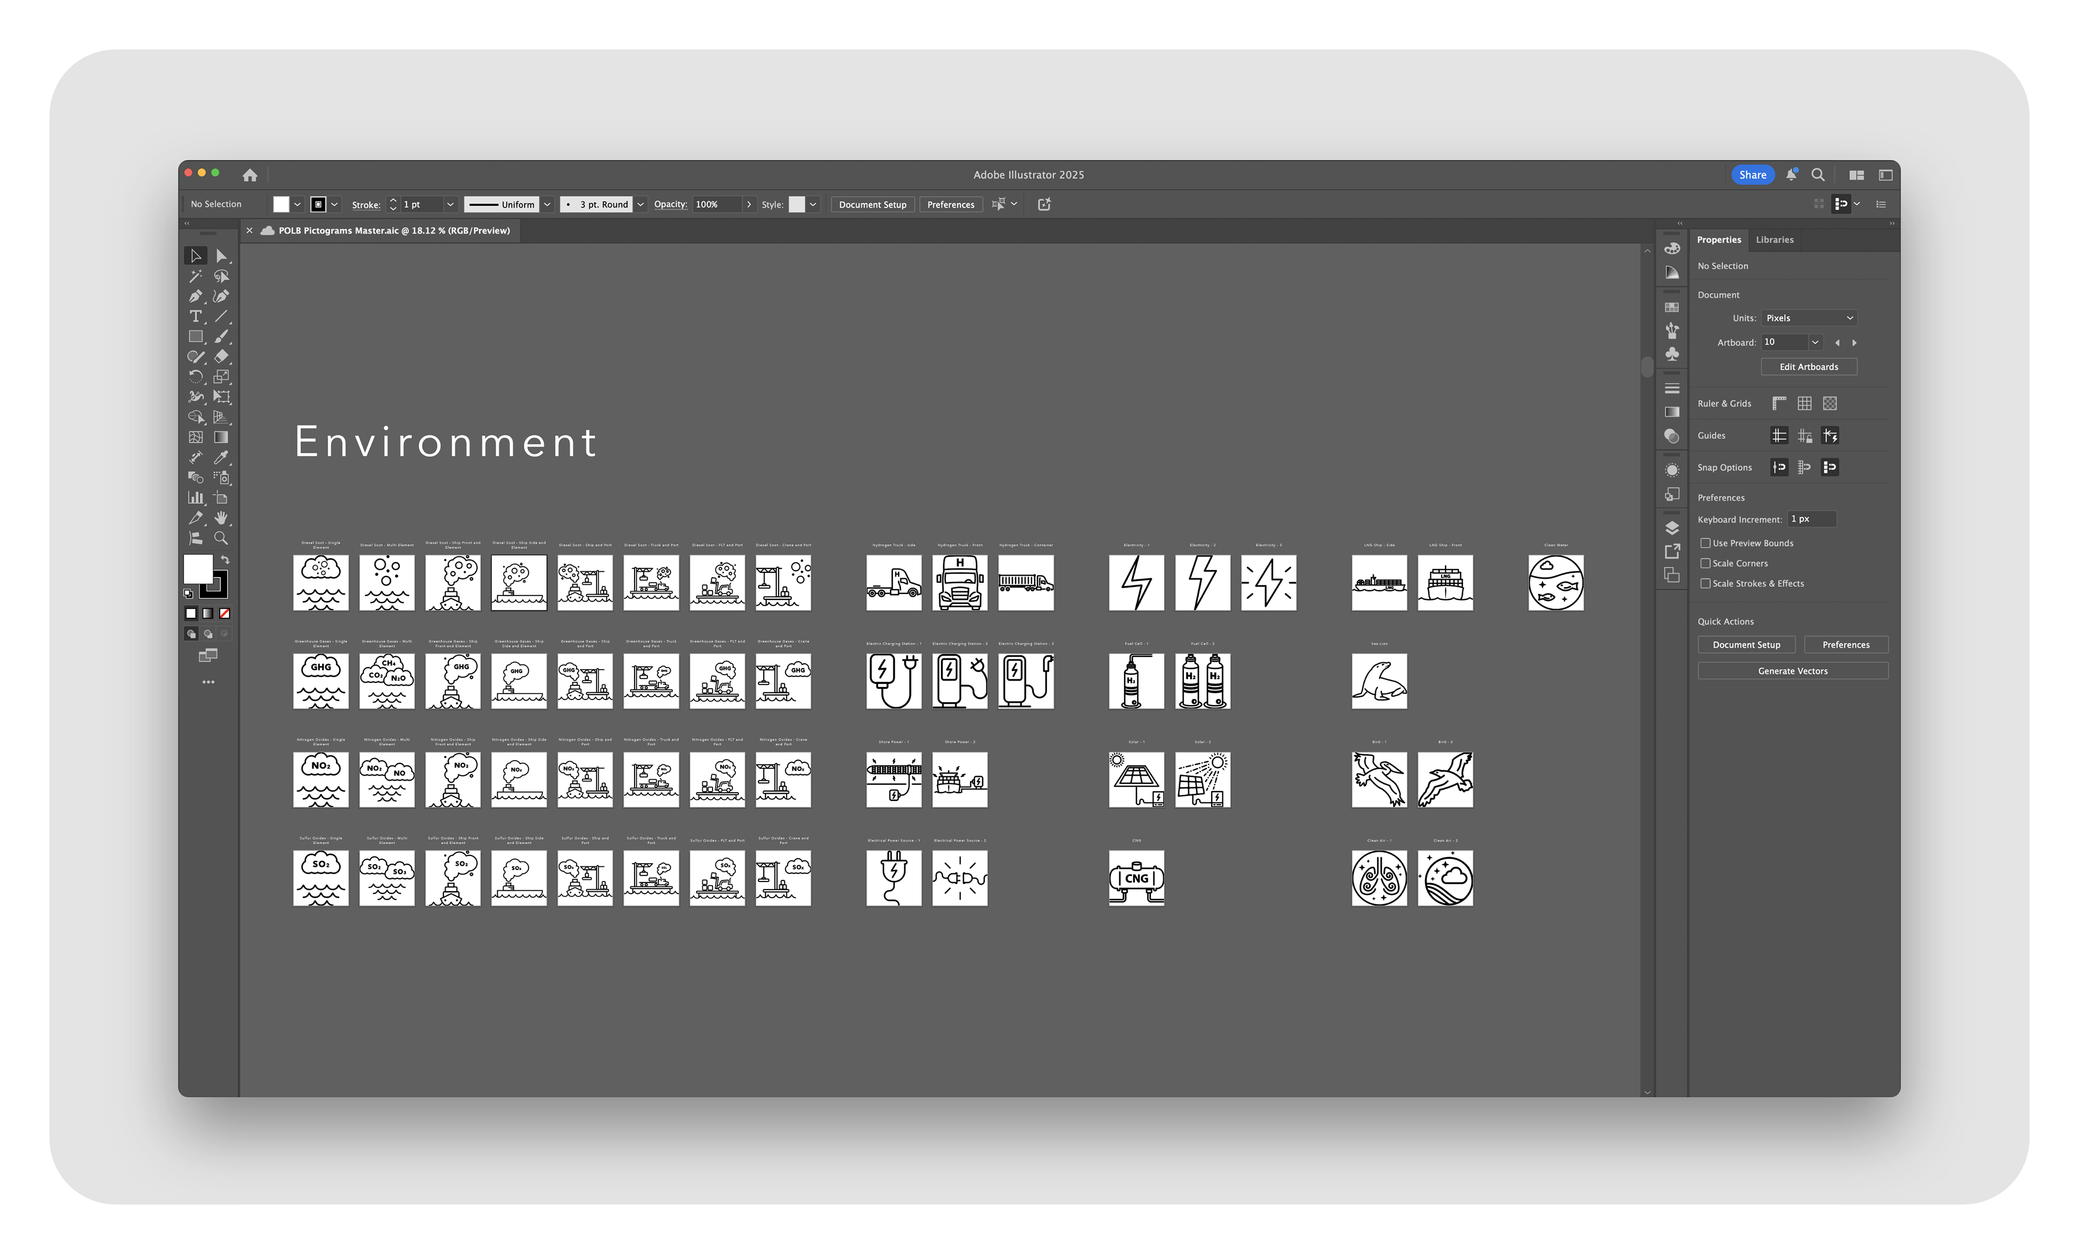Select the Rectangle tool
The image size is (2079, 1254).
click(x=196, y=337)
